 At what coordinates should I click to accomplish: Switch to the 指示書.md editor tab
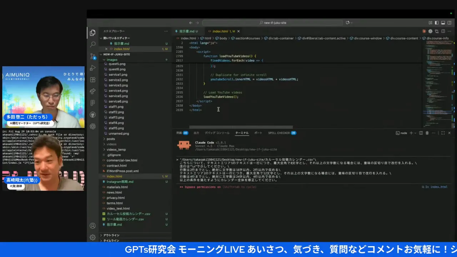(186, 31)
